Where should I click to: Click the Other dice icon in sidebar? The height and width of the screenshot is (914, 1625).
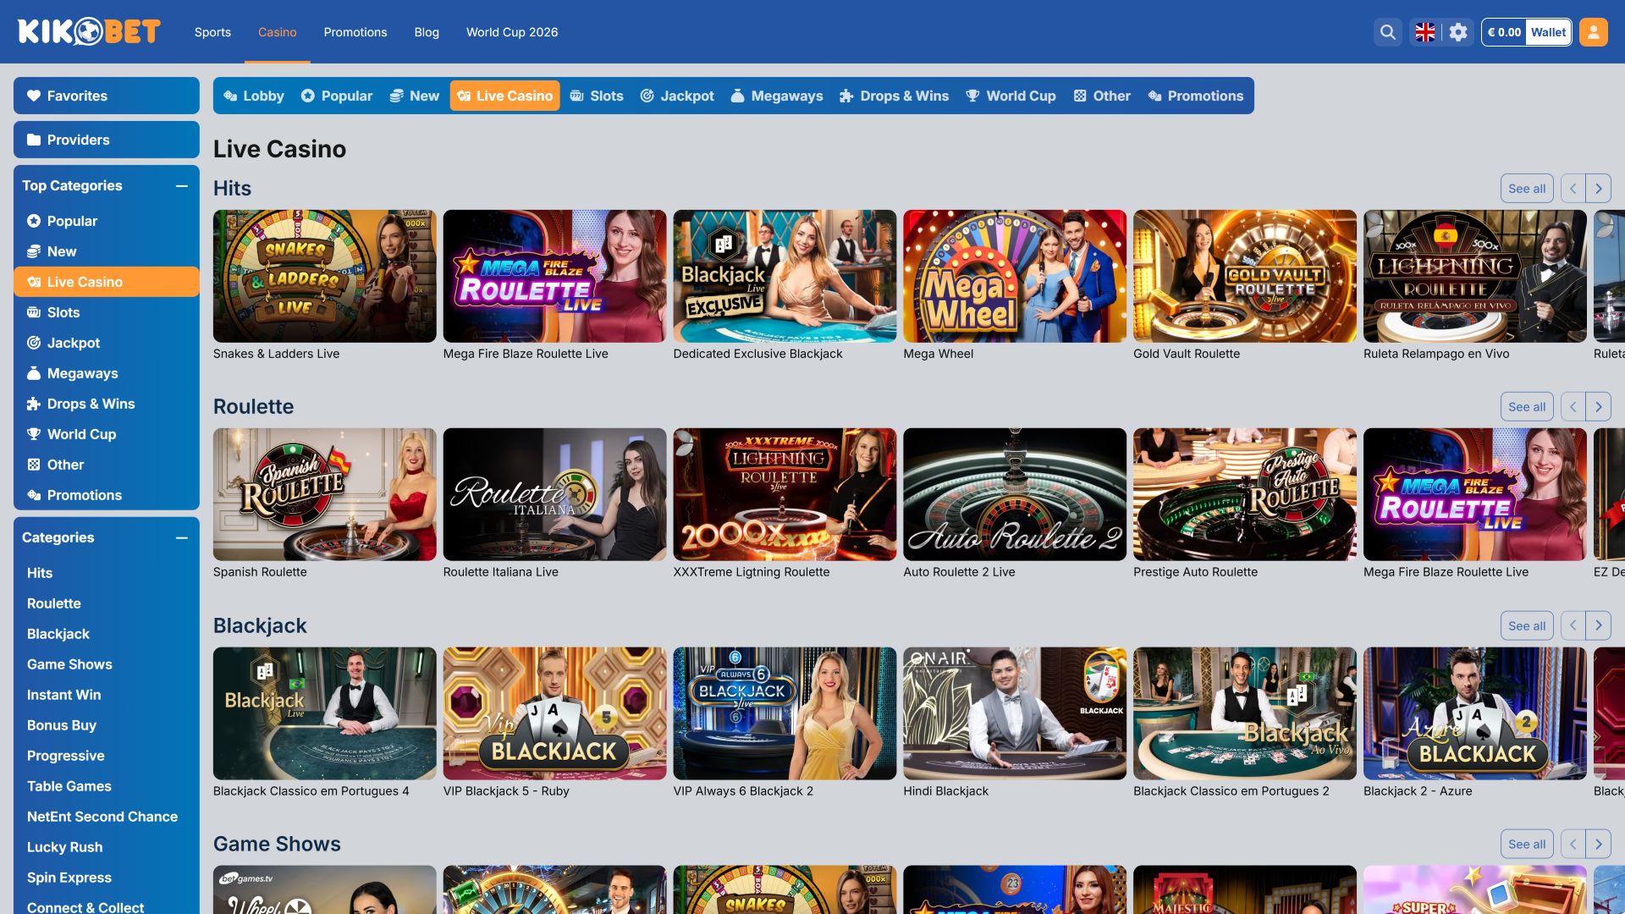34,465
